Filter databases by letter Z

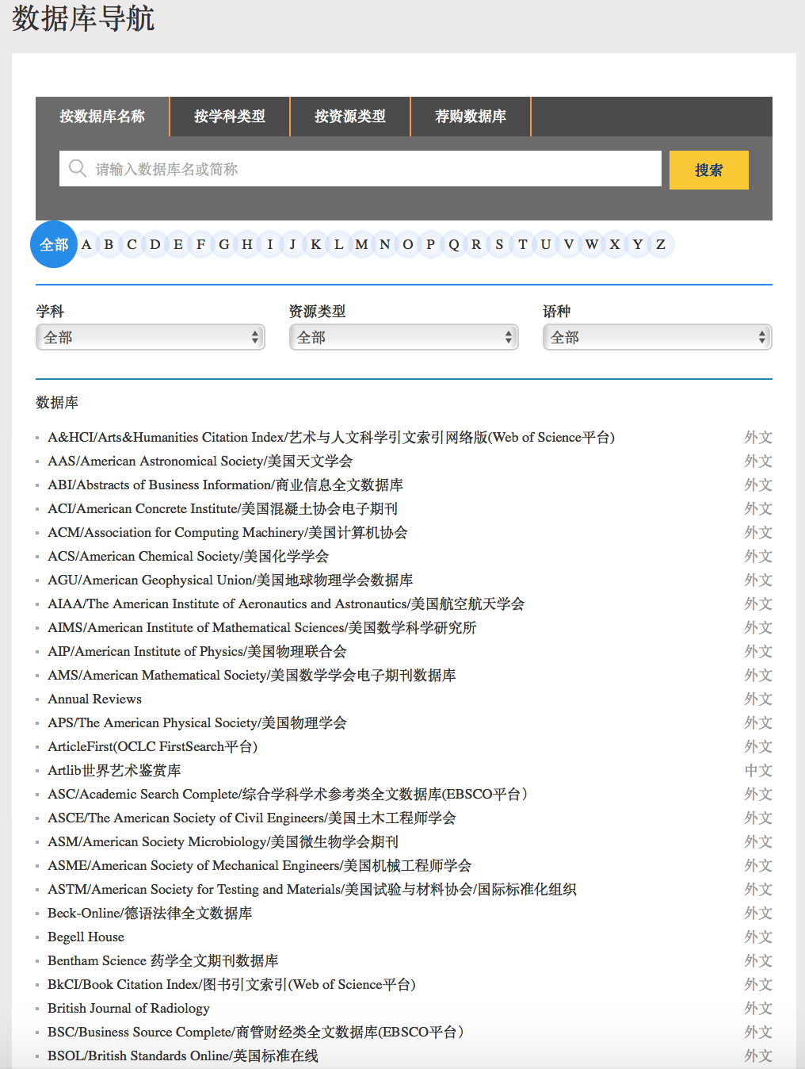[660, 244]
